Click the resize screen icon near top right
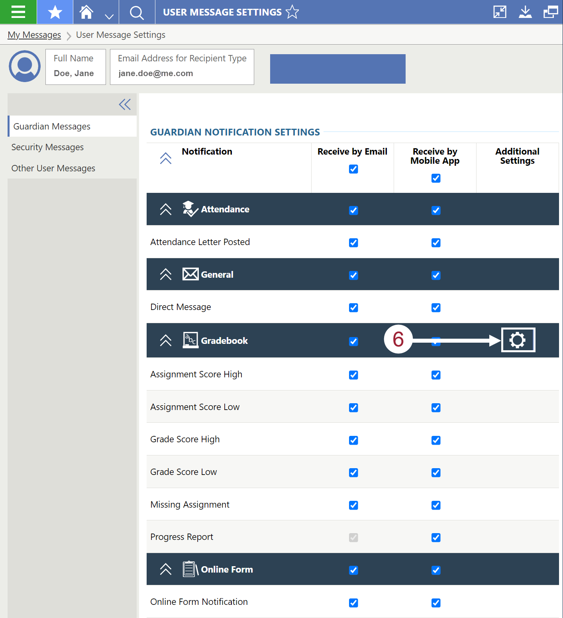563x618 pixels. click(x=499, y=12)
